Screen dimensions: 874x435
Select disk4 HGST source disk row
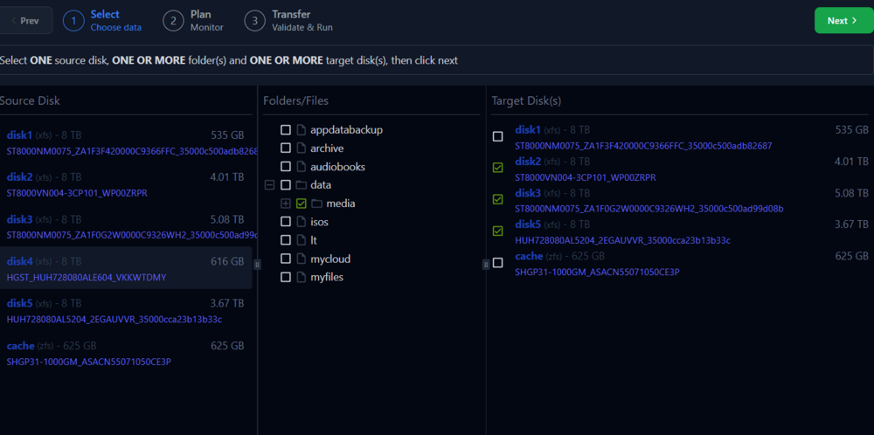click(x=126, y=268)
